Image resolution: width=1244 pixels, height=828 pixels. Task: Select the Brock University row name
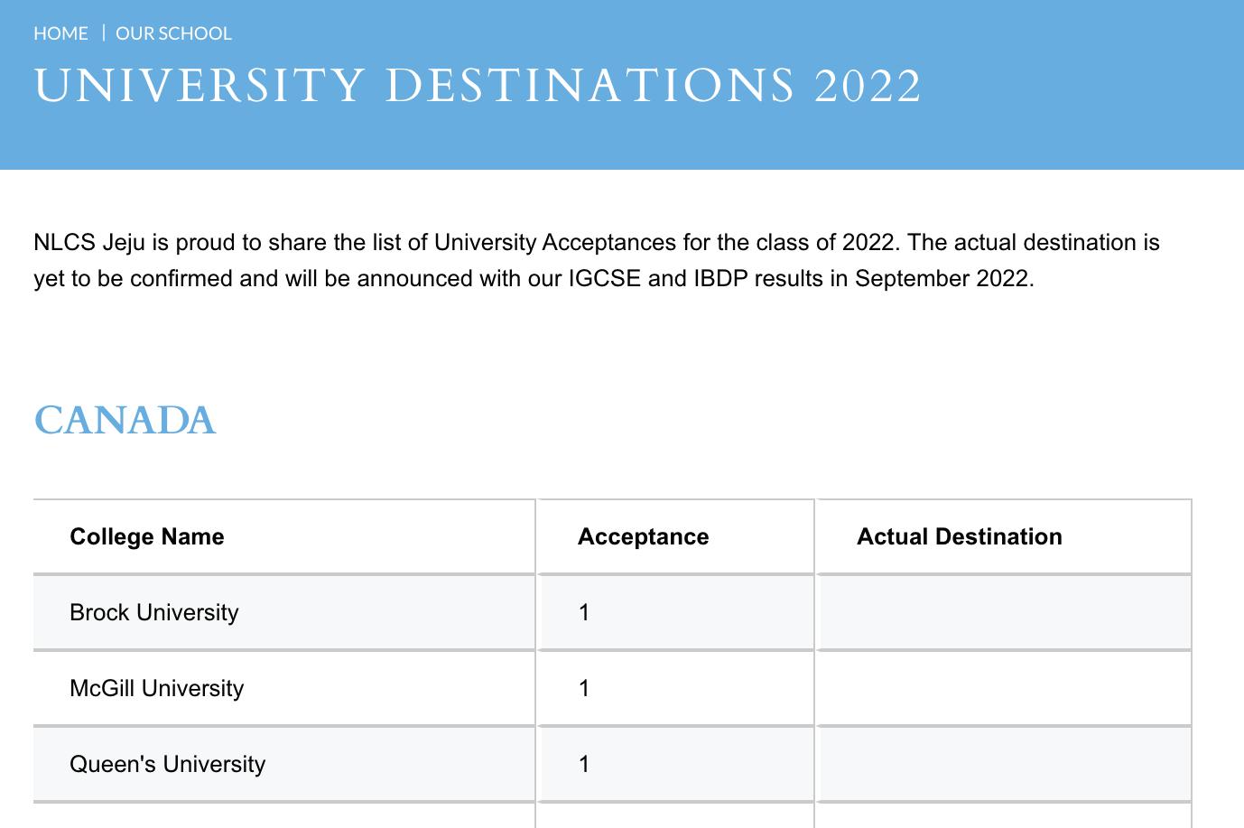click(x=154, y=612)
